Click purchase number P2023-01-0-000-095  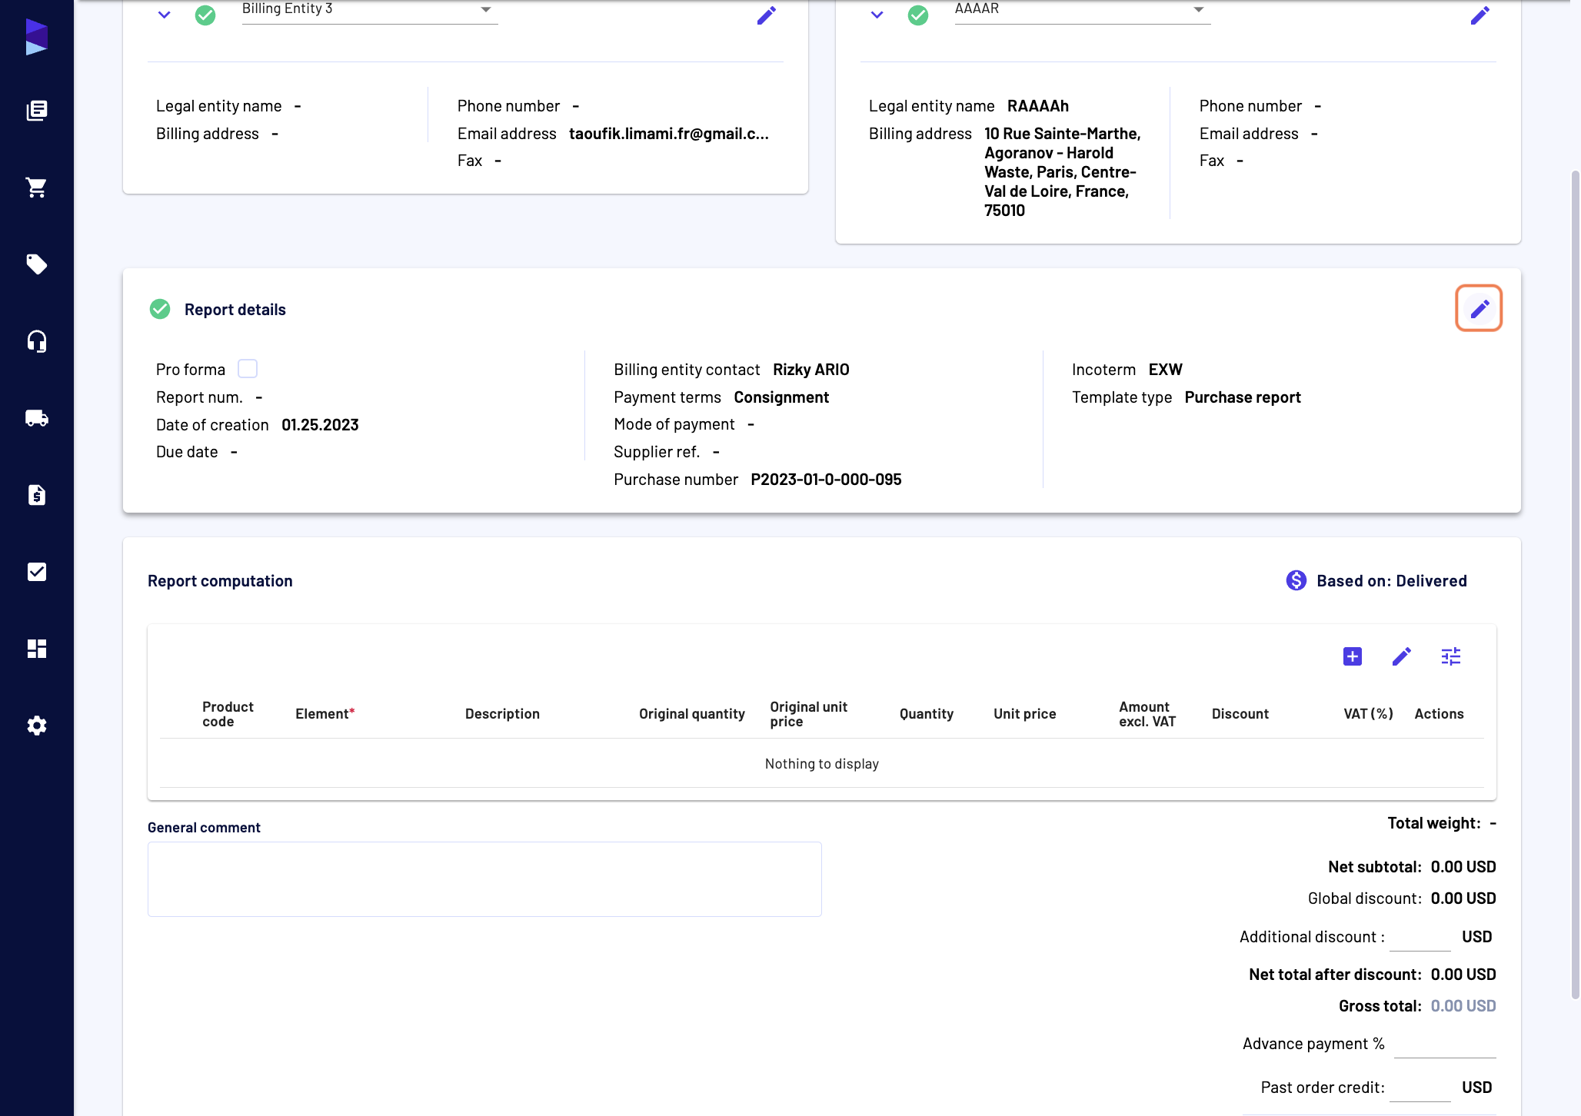[x=826, y=480]
